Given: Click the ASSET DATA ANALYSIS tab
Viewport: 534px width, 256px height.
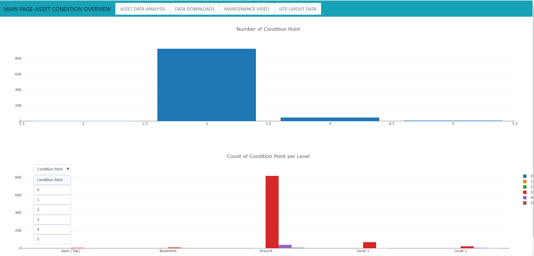Looking at the screenshot, I should [142, 9].
